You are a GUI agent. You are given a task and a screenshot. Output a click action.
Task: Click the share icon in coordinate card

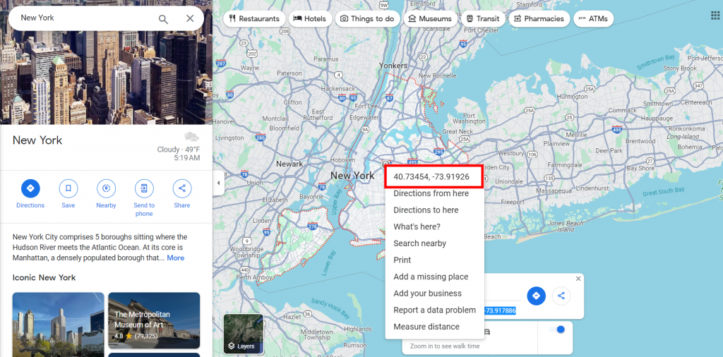pyautogui.click(x=561, y=296)
